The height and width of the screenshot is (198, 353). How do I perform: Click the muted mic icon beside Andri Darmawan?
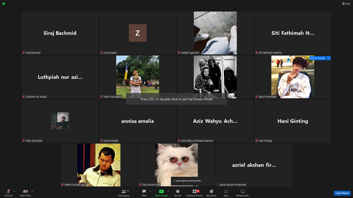(x=101, y=97)
